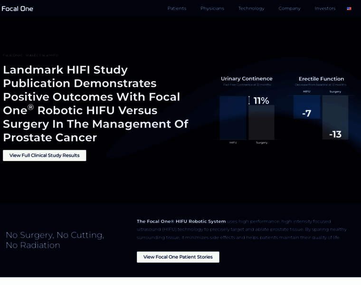Open the Company menu
The height and width of the screenshot is (285, 361).
(289, 9)
